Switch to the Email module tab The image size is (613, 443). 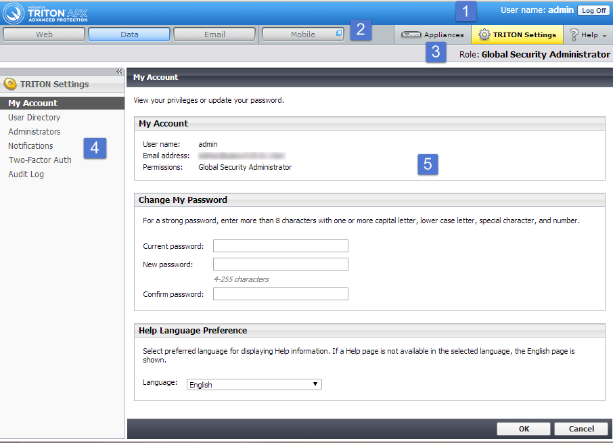pos(214,34)
